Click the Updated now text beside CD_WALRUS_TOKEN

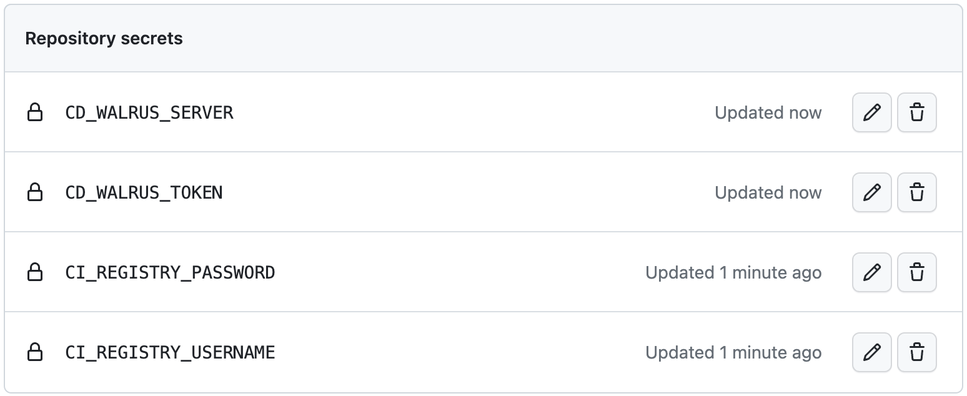pyautogui.click(x=768, y=192)
